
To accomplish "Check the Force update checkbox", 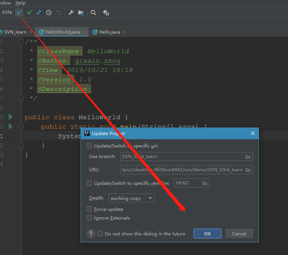I will click(x=89, y=209).
